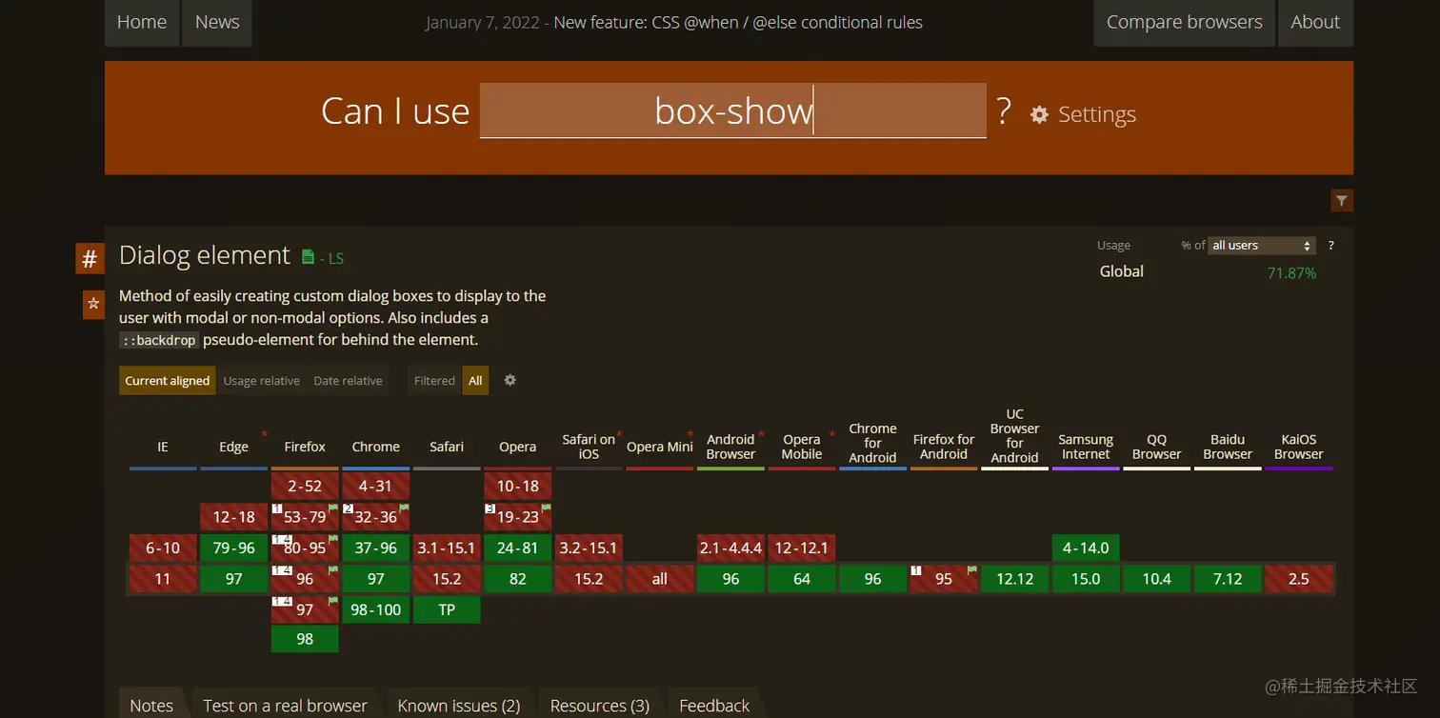Viewport: 1440px width, 718px height.
Task: Click the Android Browser column header
Action: pyautogui.click(x=730, y=447)
